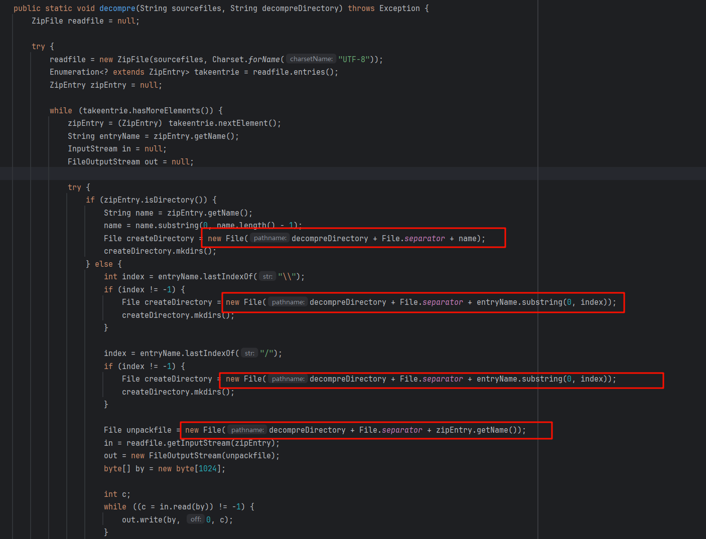Click the 1024 byte array size
The height and width of the screenshot is (539, 706).
click(208, 469)
